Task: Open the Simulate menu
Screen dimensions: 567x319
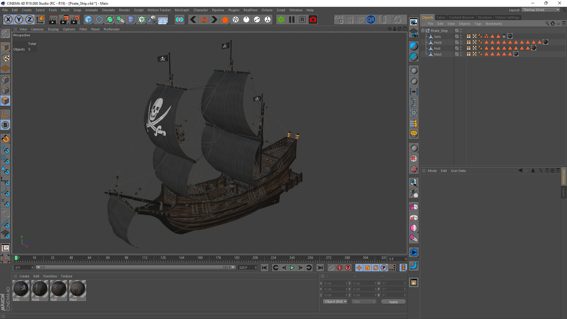Action: 108,10
